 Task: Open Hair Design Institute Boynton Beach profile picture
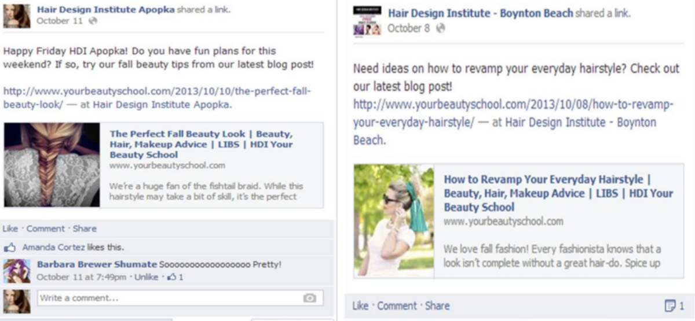pyautogui.click(x=367, y=21)
